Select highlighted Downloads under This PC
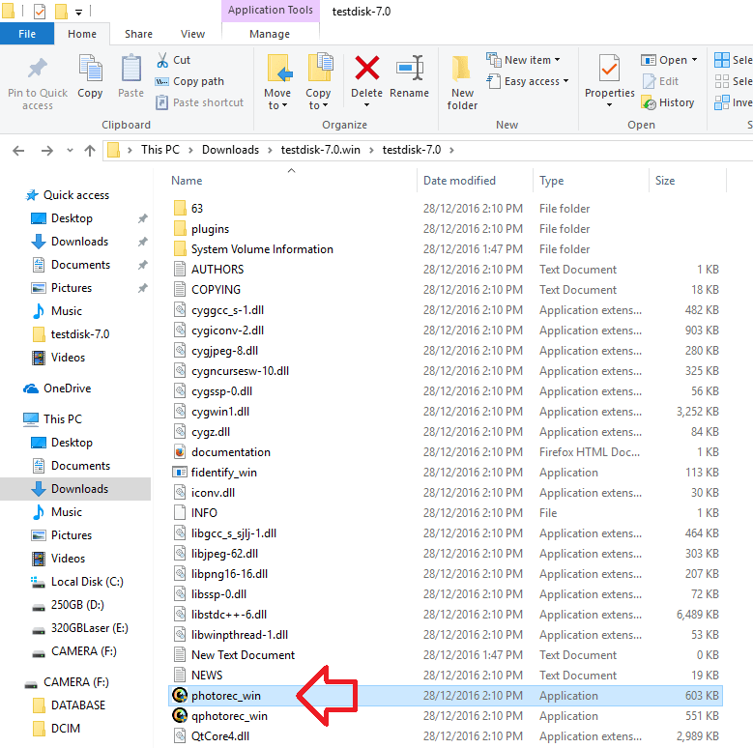Viewport: 753px width, 748px height. click(75, 489)
